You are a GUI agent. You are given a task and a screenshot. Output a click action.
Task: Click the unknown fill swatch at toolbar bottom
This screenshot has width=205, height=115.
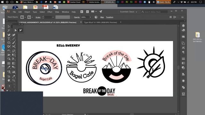(x=9, y=86)
